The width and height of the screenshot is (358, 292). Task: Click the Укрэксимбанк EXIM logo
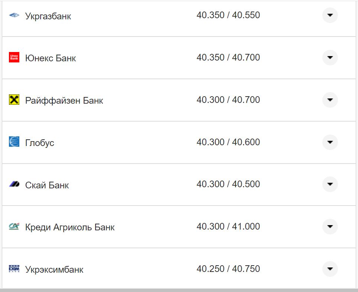14,269
